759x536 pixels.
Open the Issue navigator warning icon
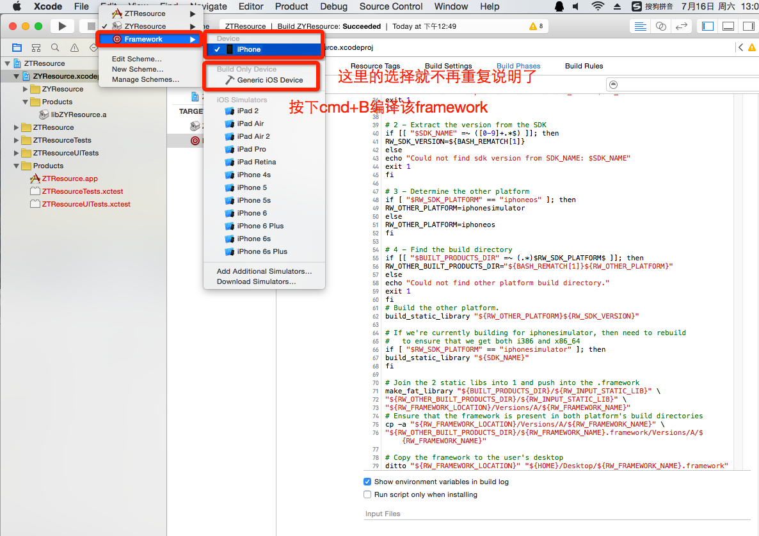tap(74, 47)
